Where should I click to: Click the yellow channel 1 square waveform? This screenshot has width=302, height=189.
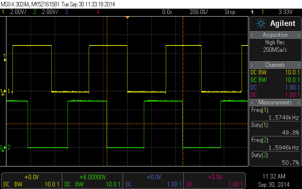click(32, 45)
